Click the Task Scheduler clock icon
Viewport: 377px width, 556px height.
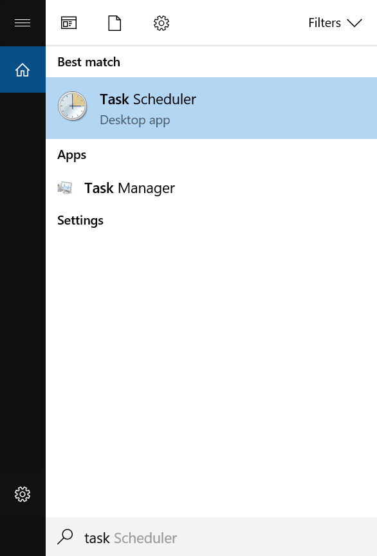pos(72,106)
